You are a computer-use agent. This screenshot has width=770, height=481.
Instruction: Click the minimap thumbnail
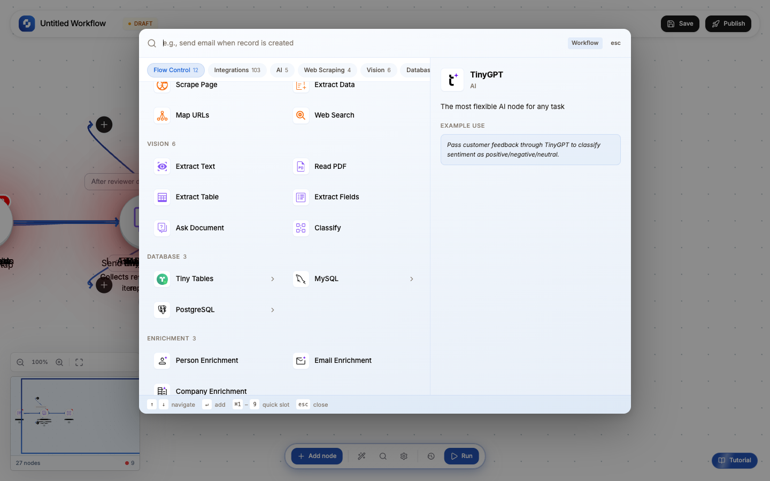click(x=75, y=416)
